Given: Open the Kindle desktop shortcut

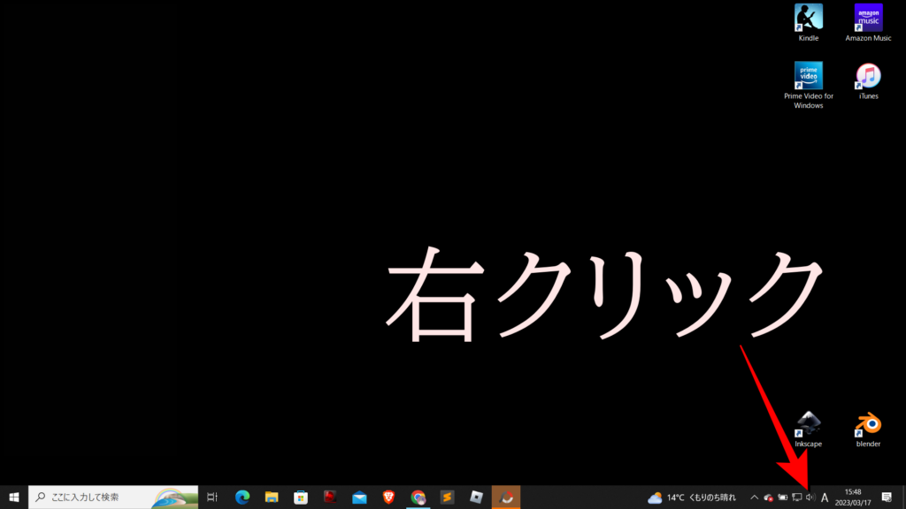Looking at the screenshot, I should 808,19.
